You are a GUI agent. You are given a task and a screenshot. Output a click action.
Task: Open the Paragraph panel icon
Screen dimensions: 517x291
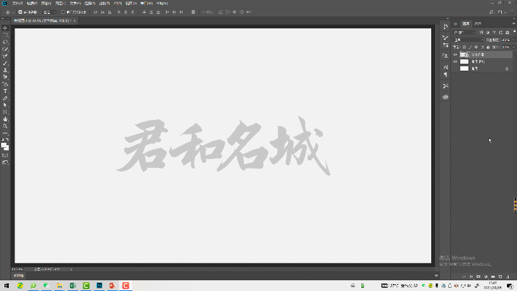(x=446, y=75)
